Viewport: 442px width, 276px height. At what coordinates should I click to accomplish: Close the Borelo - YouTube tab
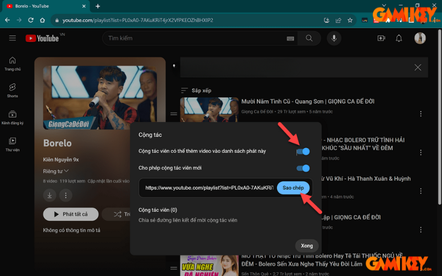84,6
